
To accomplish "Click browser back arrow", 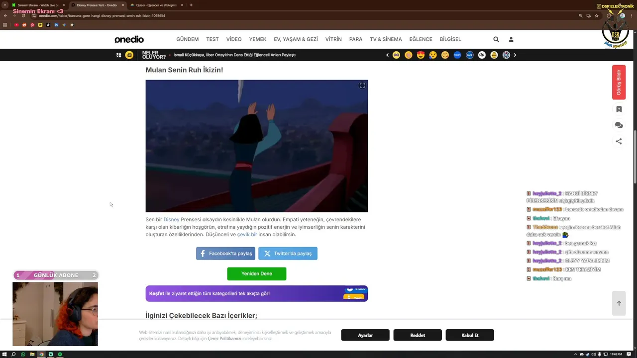I will coord(5,15).
